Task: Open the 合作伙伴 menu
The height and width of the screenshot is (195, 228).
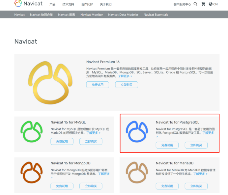Action: [87, 4]
